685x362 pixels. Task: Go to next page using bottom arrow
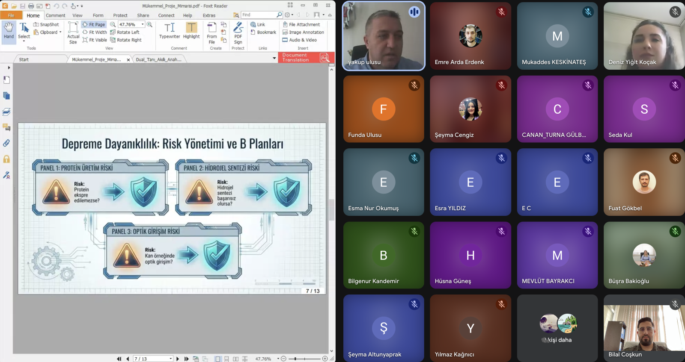coord(178,359)
